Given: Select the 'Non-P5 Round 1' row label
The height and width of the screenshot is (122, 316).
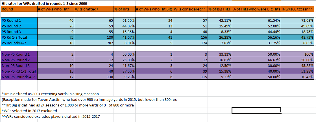Looking at the screenshot, I should [x=19, y=54].
